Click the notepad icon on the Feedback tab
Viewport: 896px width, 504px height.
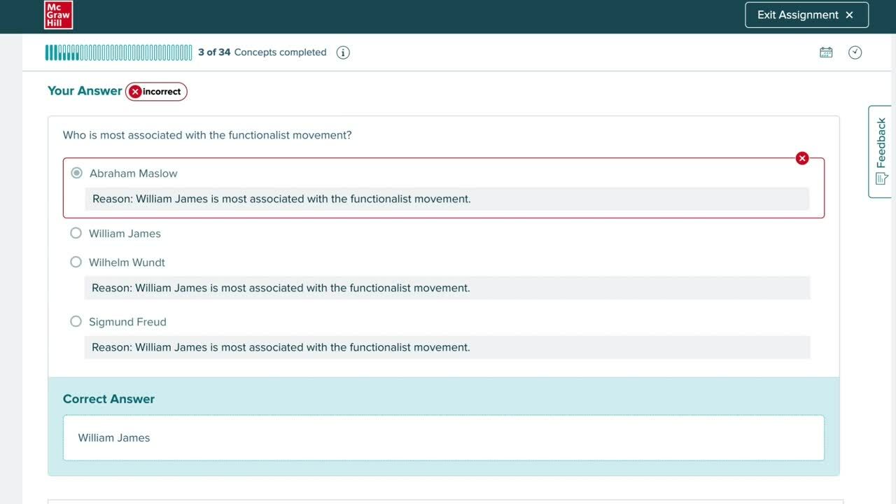click(881, 179)
